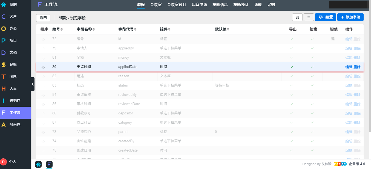This screenshot has width=371, height=169.
Task: Sort by 控件 column header
Action: tap(165, 29)
